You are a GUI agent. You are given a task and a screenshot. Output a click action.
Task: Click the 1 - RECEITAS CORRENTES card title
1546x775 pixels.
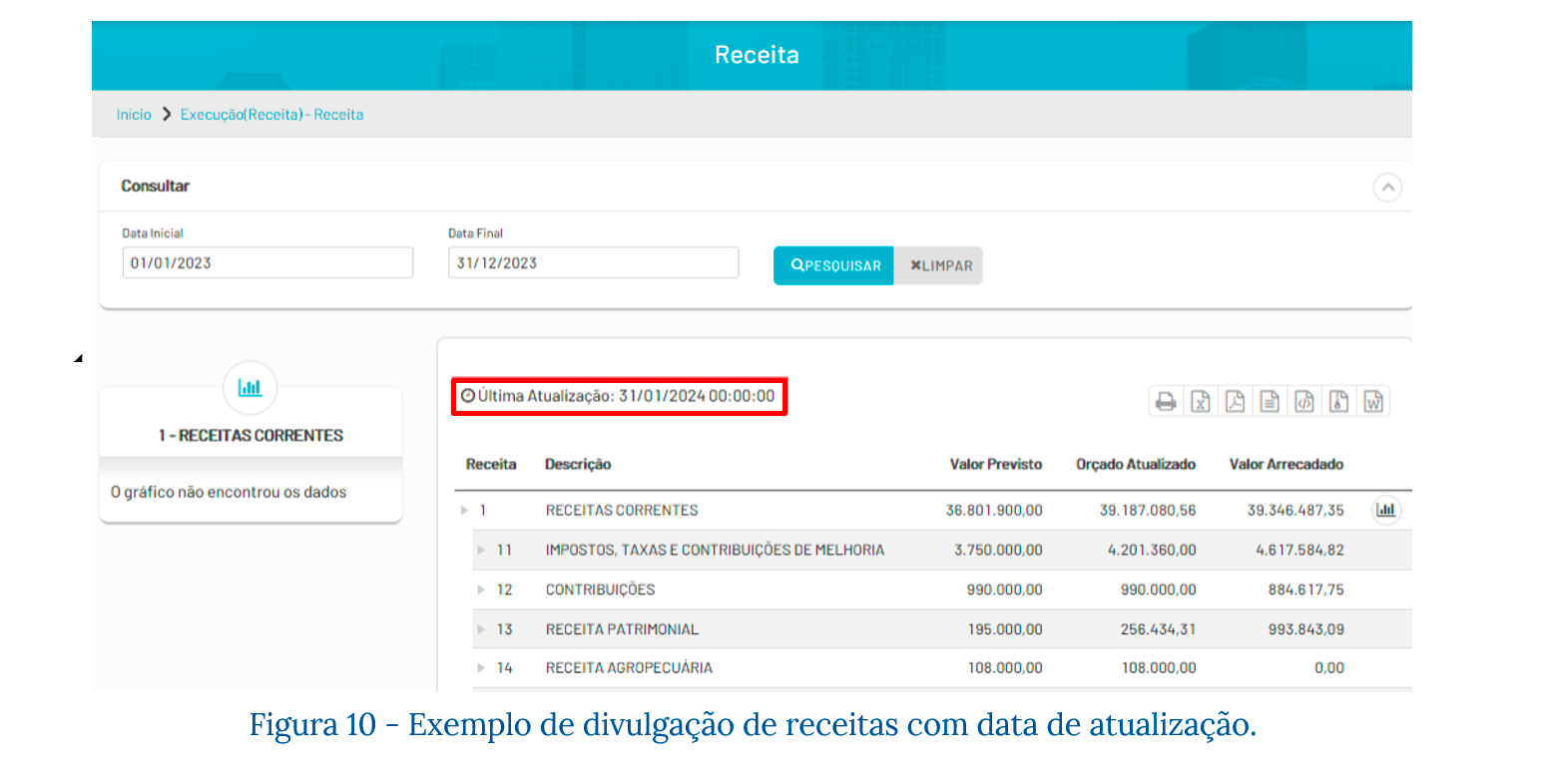pos(251,436)
